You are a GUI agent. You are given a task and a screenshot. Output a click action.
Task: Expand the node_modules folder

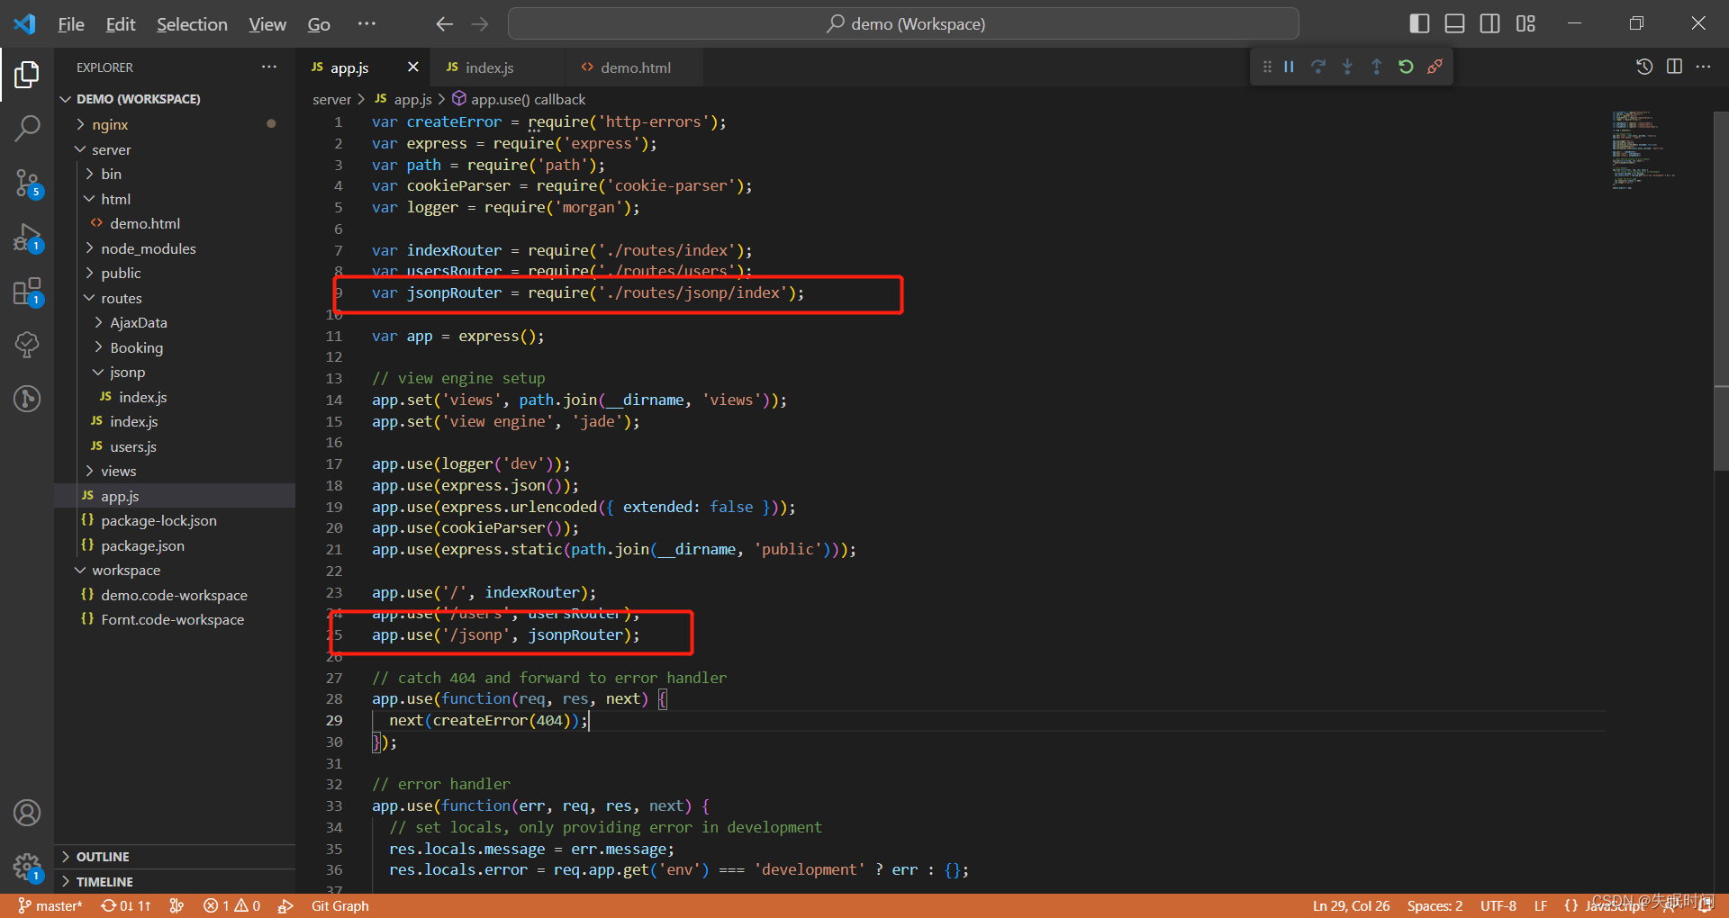click(x=175, y=248)
